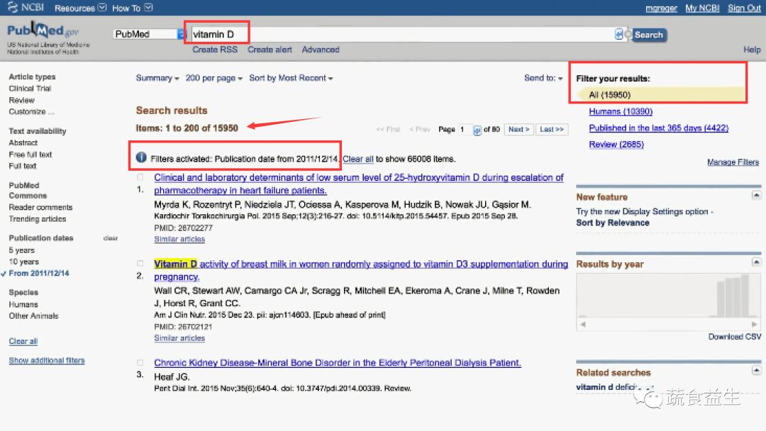The image size is (766, 431).
Task: Open article on 25-hydroxyvitamin D in heart failure
Action: point(359,184)
